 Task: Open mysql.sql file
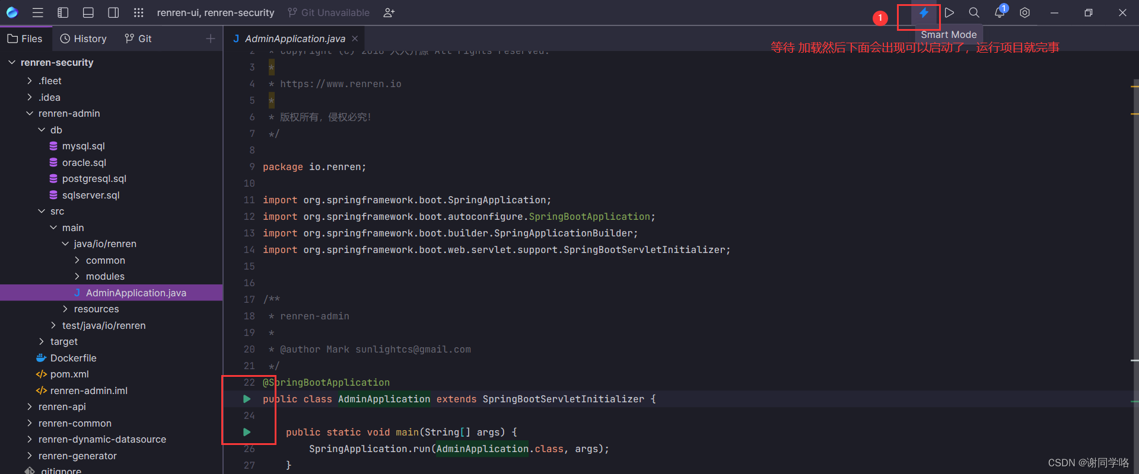point(83,146)
